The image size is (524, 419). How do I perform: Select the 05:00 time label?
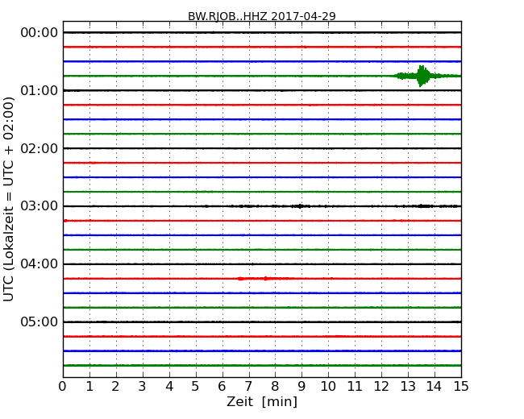[40, 322]
